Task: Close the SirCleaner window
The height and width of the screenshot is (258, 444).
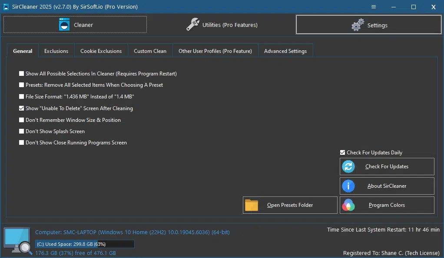Action: 434,7
